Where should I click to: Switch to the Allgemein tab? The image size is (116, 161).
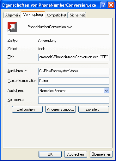click(x=12, y=15)
